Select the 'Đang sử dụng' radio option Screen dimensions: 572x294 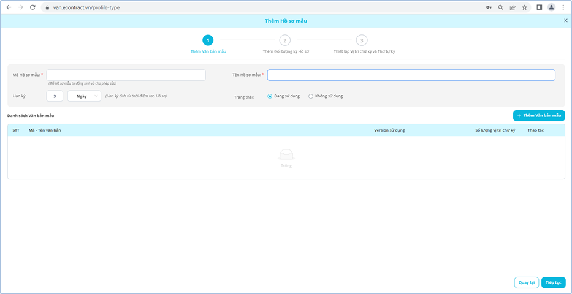270,96
